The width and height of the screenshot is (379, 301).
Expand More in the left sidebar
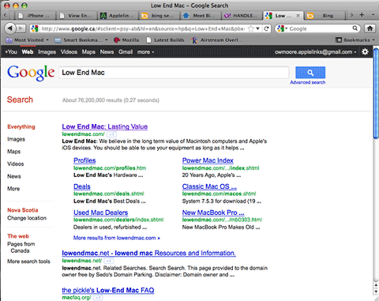click(x=13, y=189)
